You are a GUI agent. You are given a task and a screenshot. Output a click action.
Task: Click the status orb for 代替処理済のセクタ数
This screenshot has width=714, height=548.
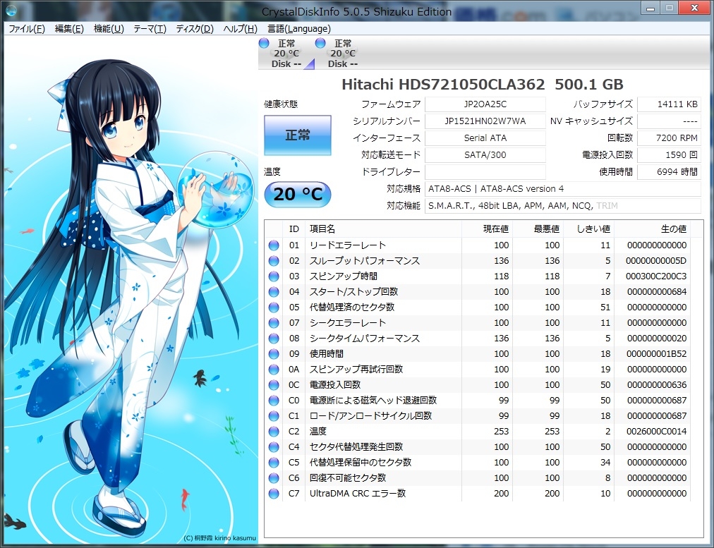click(x=274, y=308)
